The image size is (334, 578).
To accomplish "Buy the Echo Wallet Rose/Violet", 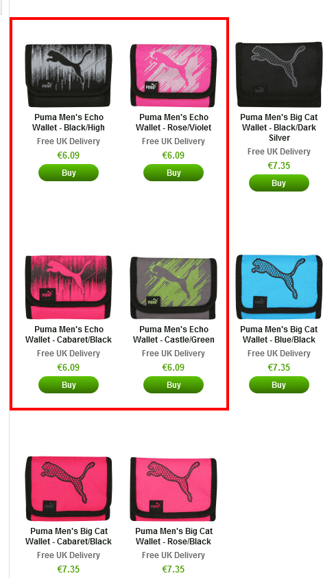I will (x=174, y=173).
